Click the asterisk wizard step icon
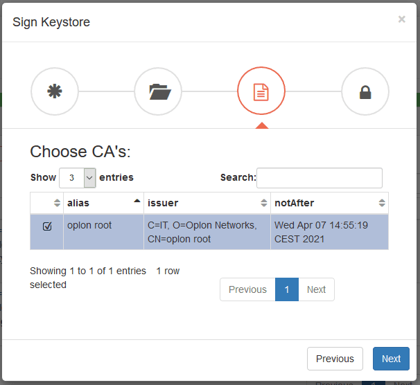The width and height of the screenshot is (420, 385). tap(55, 91)
